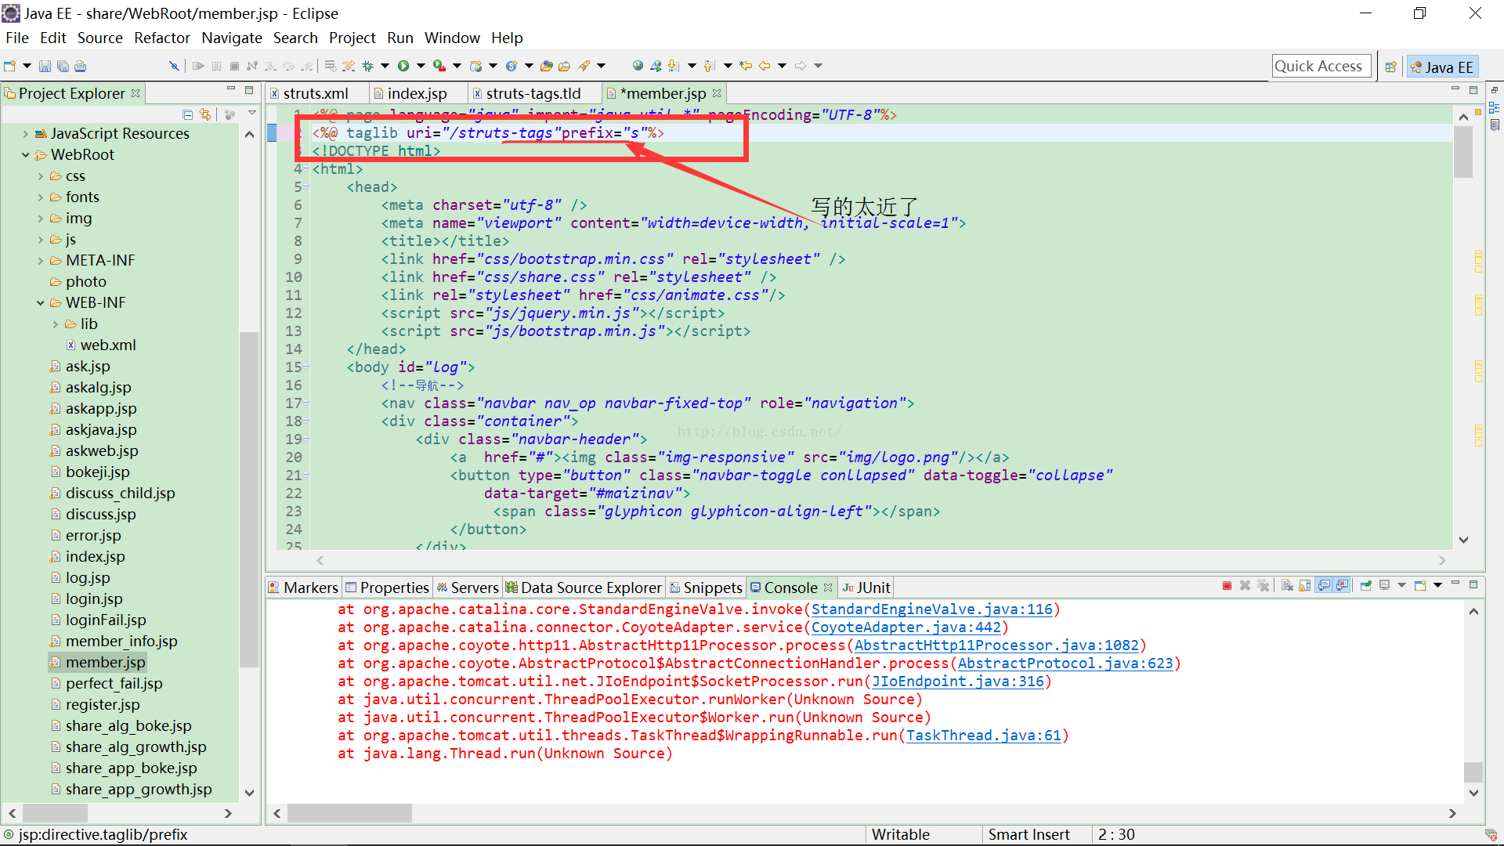The image size is (1504, 846).
Task: Minimize the Project Explorer view
Action: [231, 89]
